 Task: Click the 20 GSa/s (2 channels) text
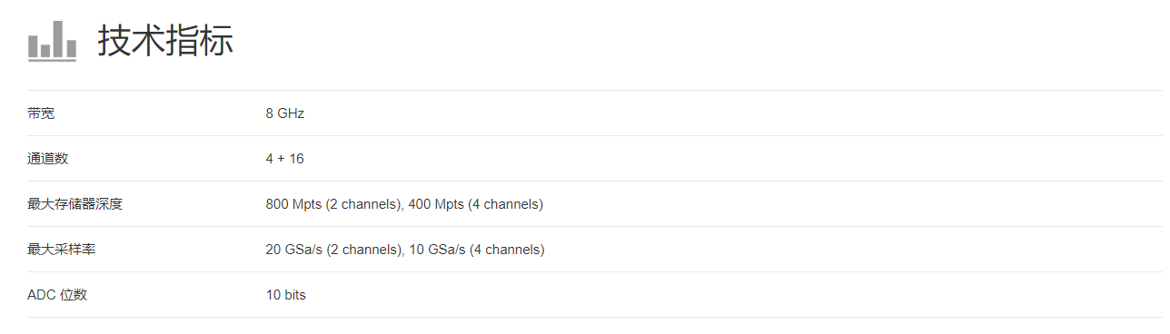click(335, 250)
